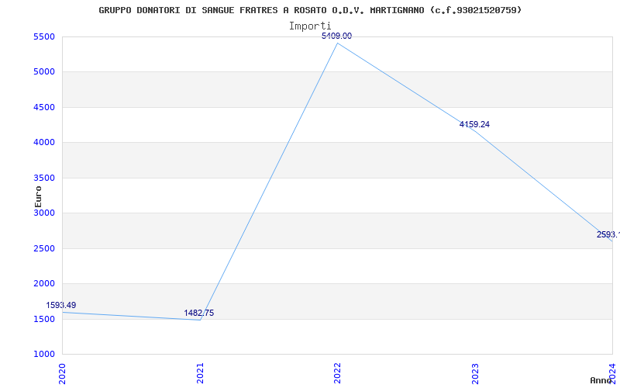Image resolution: width=620 pixels, height=388 pixels.
Task: Click the 2021 x-axis label
Action: (200, 373)
